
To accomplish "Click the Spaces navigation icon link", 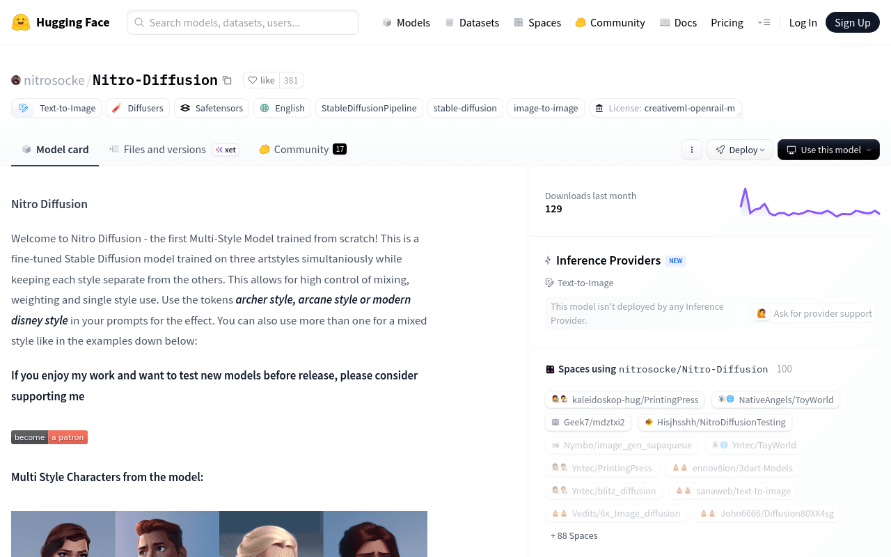I will (537, 22).
